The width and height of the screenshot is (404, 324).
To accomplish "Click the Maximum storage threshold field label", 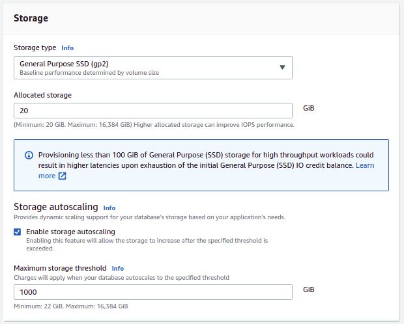I will (60, 268).
